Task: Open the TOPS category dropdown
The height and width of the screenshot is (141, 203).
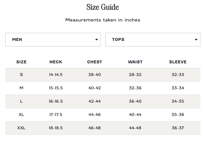Action: click(153, 40)
